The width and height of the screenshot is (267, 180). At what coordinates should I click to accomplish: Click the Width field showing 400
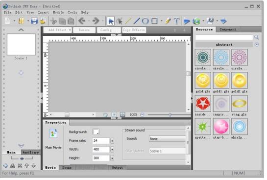(101, 149)
